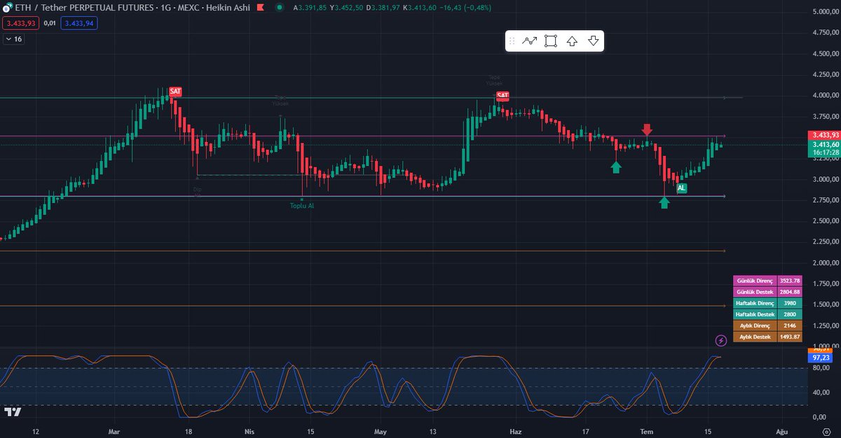Click the red sell price 3.433,93 button
Viewport: 841px width, 438px height.
(20, 23)
